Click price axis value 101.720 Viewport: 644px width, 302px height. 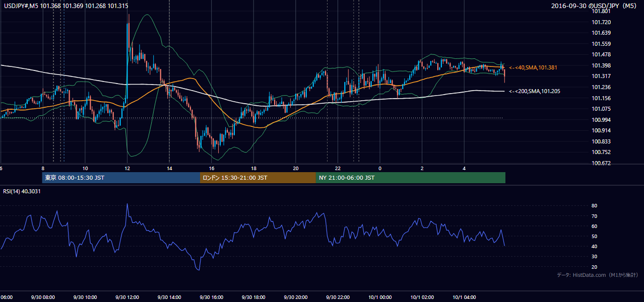601,22
